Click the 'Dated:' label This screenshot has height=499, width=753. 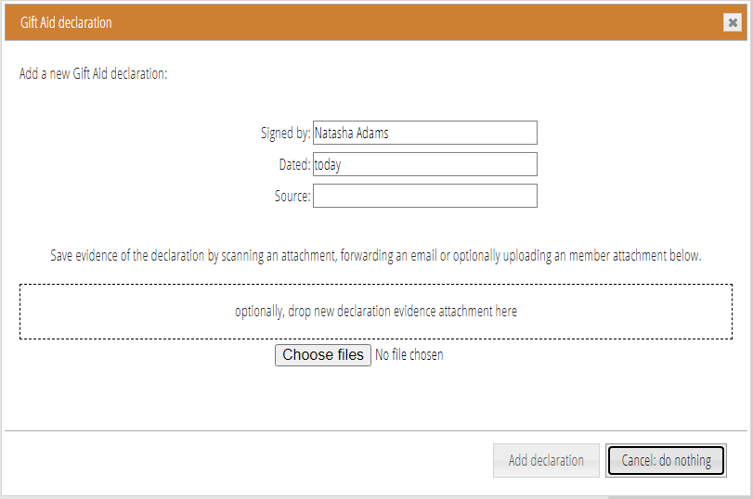(294, 164)
